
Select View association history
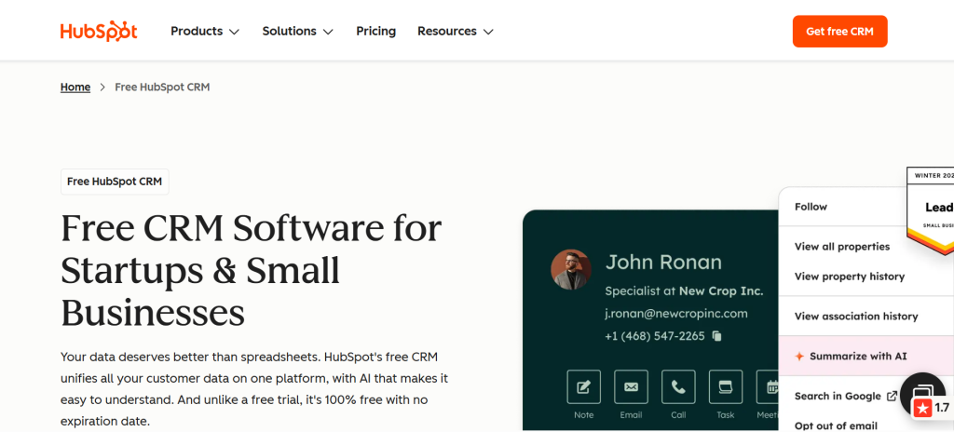point(856,317)
